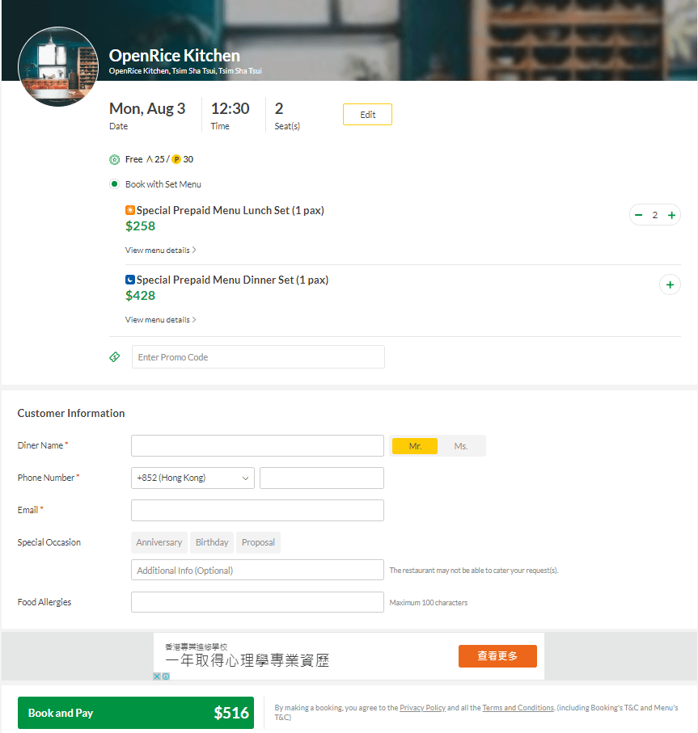698x733 pixels.
Task: Open the Privacy Policy link
Action: (x=422, y=708)
